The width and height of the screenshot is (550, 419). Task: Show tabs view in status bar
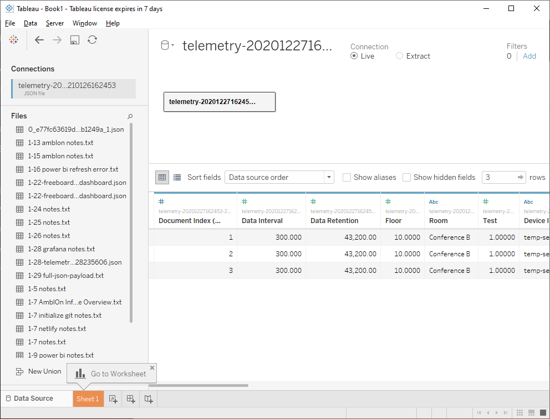pos(543,412)
